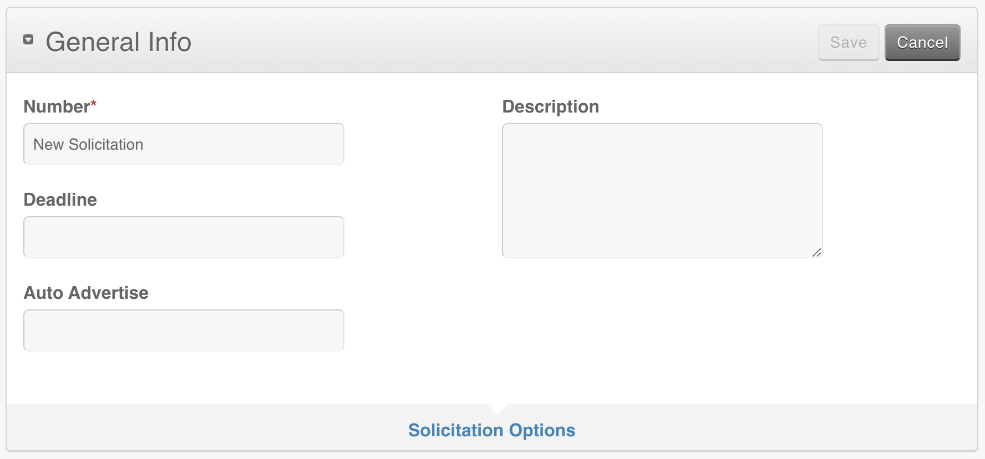The image size is (985, 459).
Task: Click the Auto Advertise label
Action: point(86,293)
